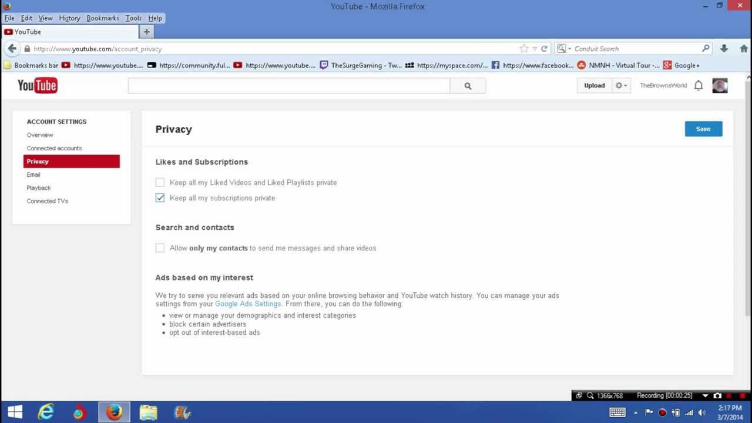
Task: Open the on-screen keyboard tray icon
Action: point(617,412)
